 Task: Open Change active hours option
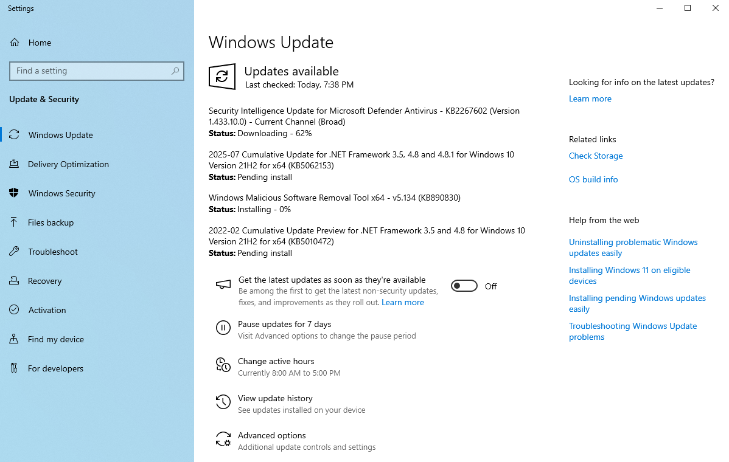click(x=276, y=361)
